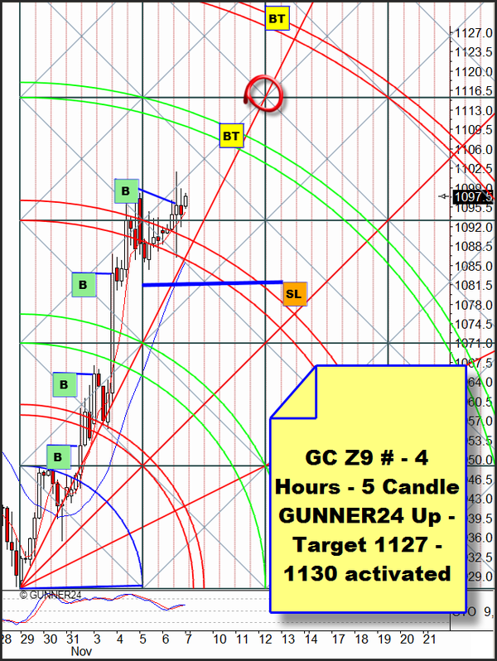Click price label 1113.0 on axis

pos(473,111)
